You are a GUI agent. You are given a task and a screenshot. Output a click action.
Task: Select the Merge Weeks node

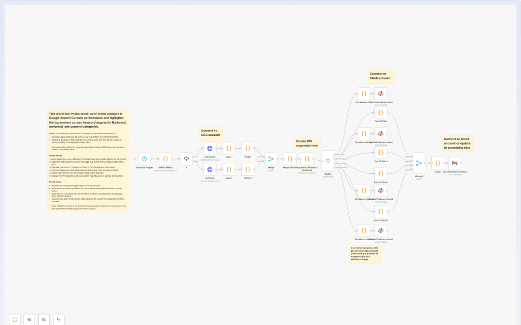click(290, 158)
